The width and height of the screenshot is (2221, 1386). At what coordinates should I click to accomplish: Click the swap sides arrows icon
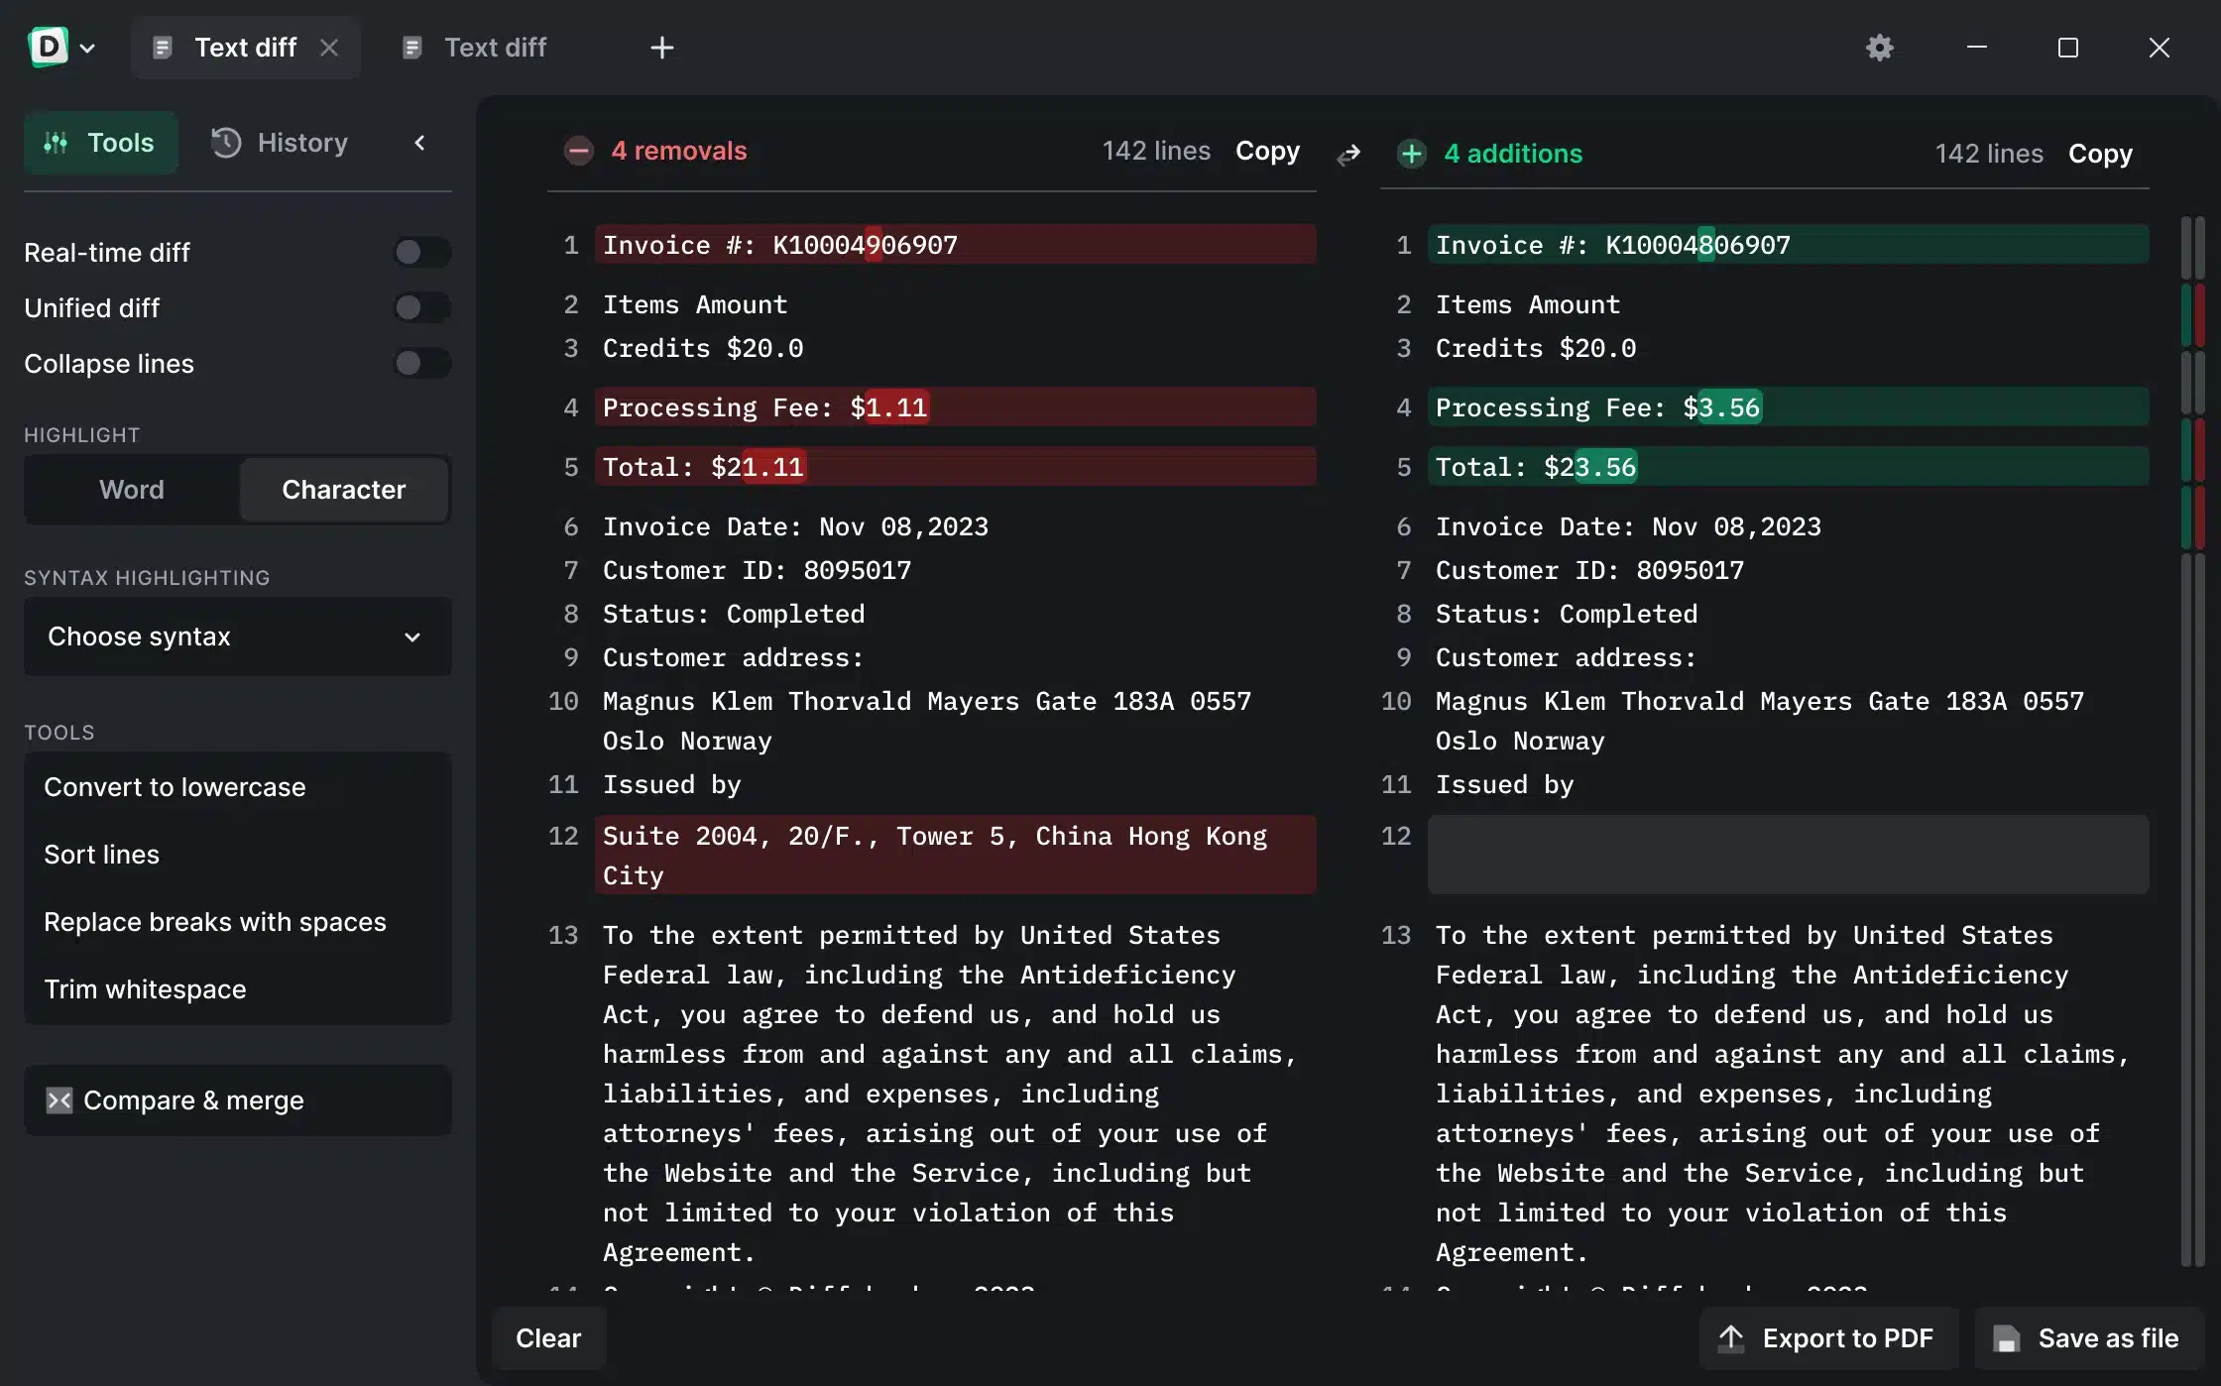click(x=1348, y=155)
